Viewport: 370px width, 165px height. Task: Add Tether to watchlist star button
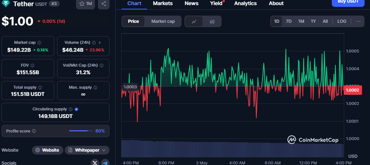coord(85,4)
